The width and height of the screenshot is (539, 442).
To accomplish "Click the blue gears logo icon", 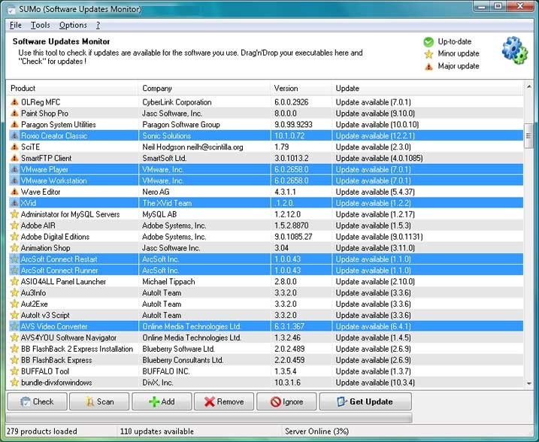I will 515,50.
